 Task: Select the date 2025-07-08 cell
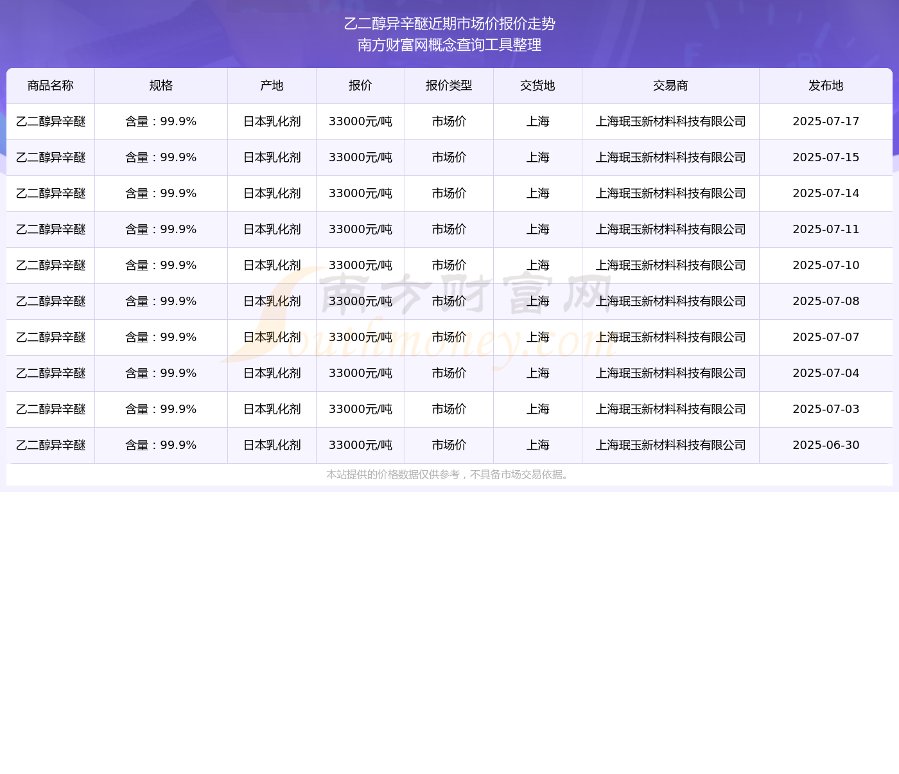(x=826, y=301)
